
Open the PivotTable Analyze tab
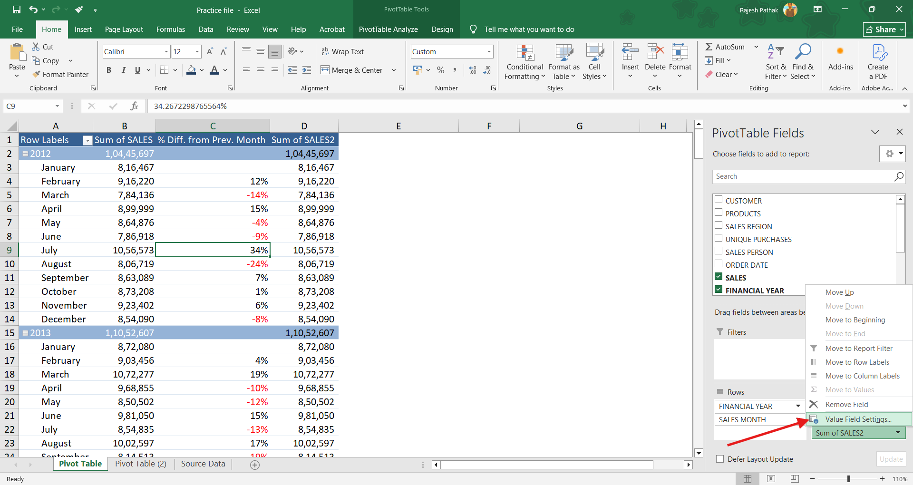[388, 29]
